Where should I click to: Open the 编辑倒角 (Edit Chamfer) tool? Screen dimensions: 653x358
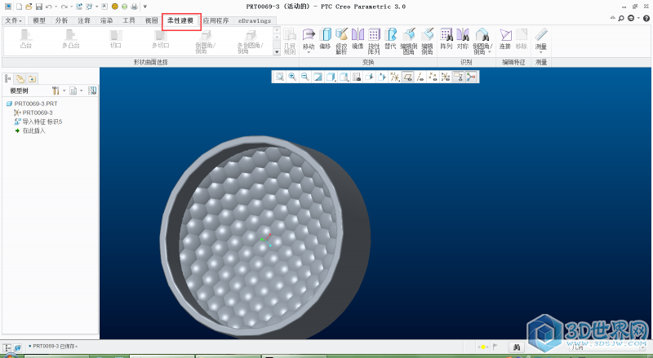pyautogui.click(x=427, y=41)
